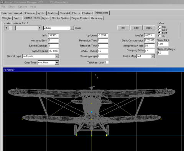Click the copy button
Viewport: 184px width, 151px height.
click(x=149, y=28)
